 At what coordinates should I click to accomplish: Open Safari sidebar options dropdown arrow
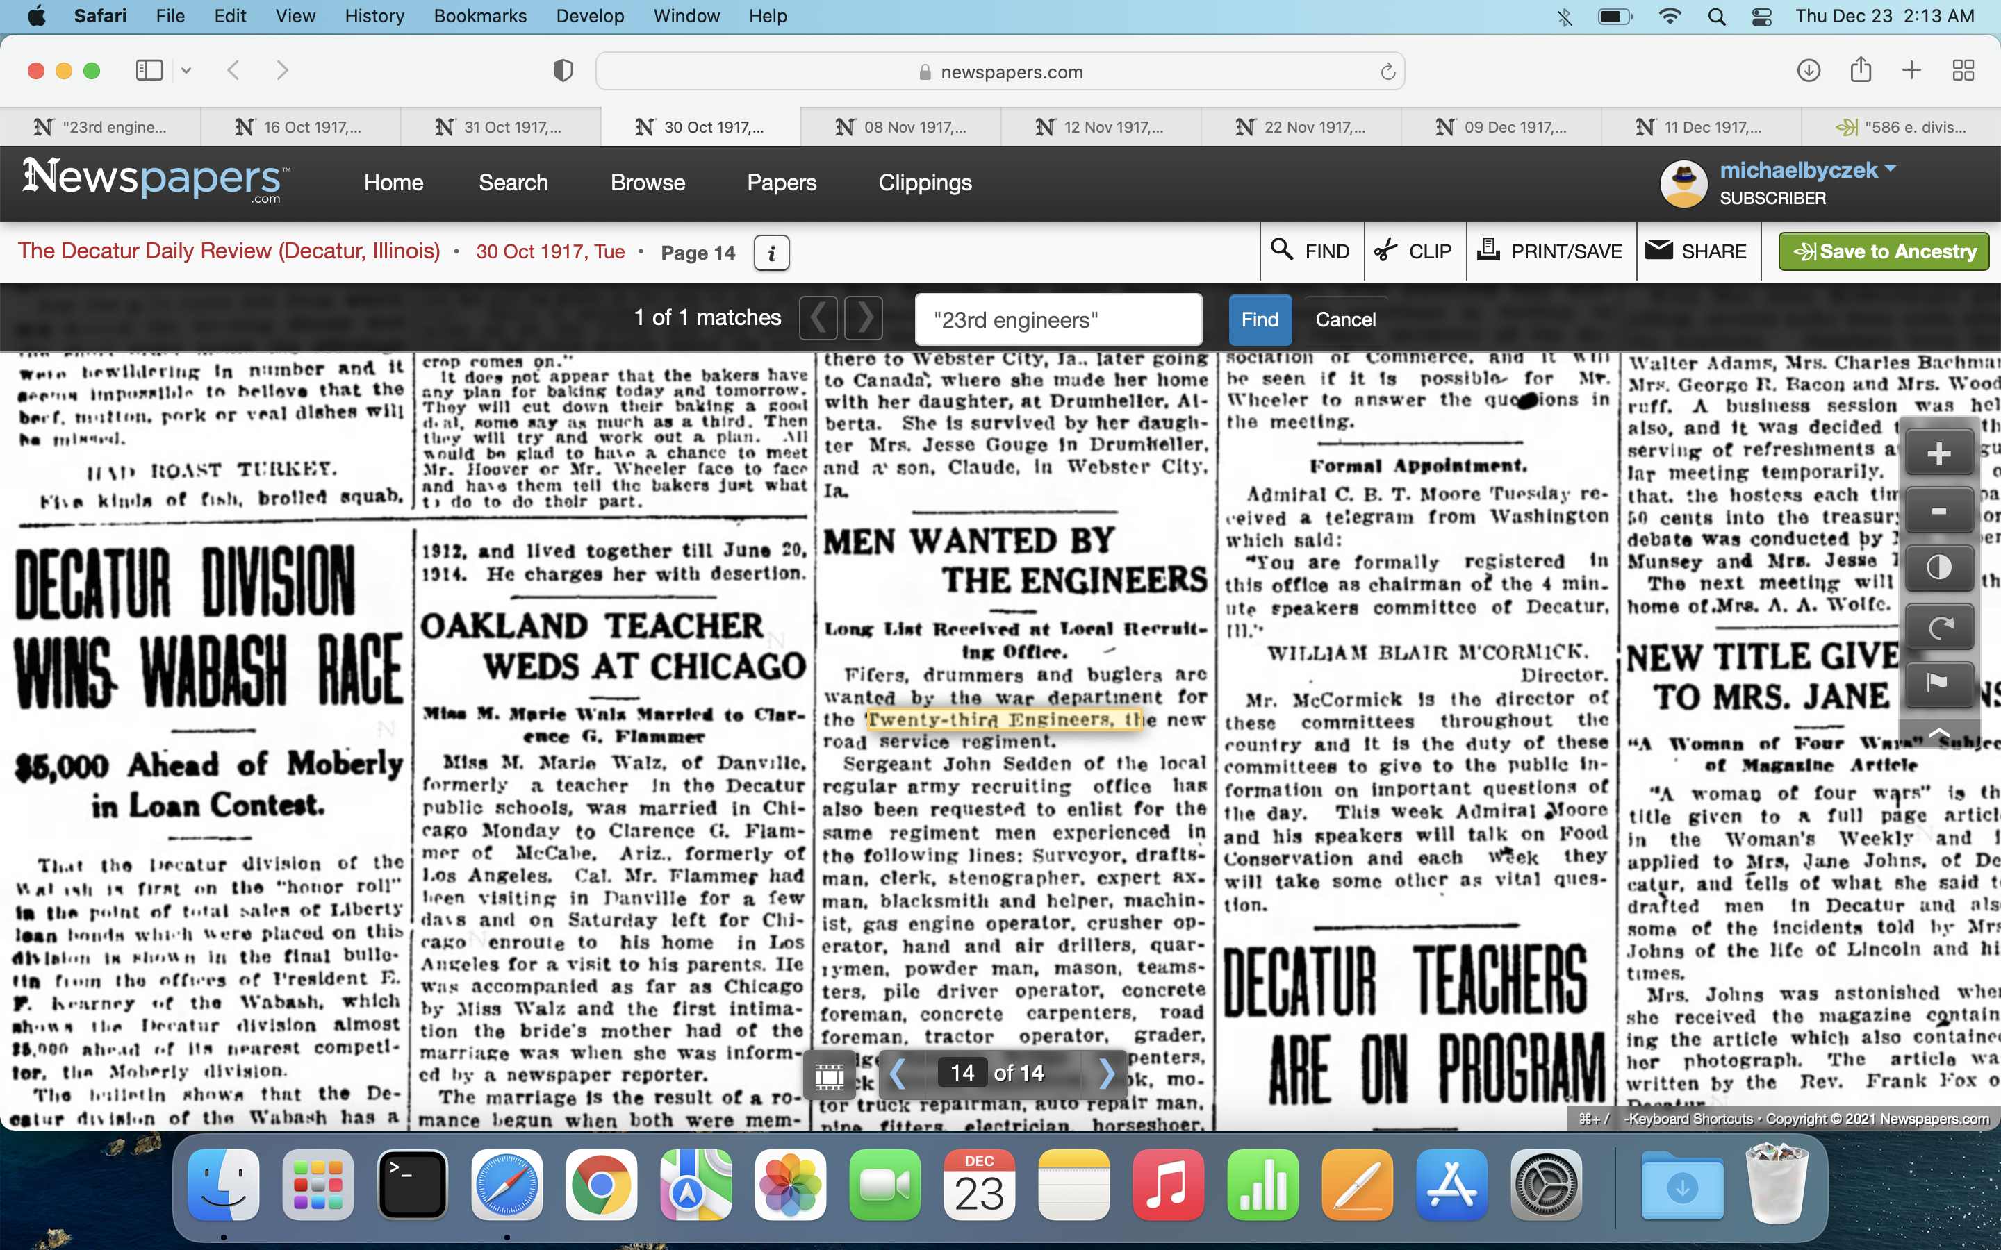coord(186,71)
